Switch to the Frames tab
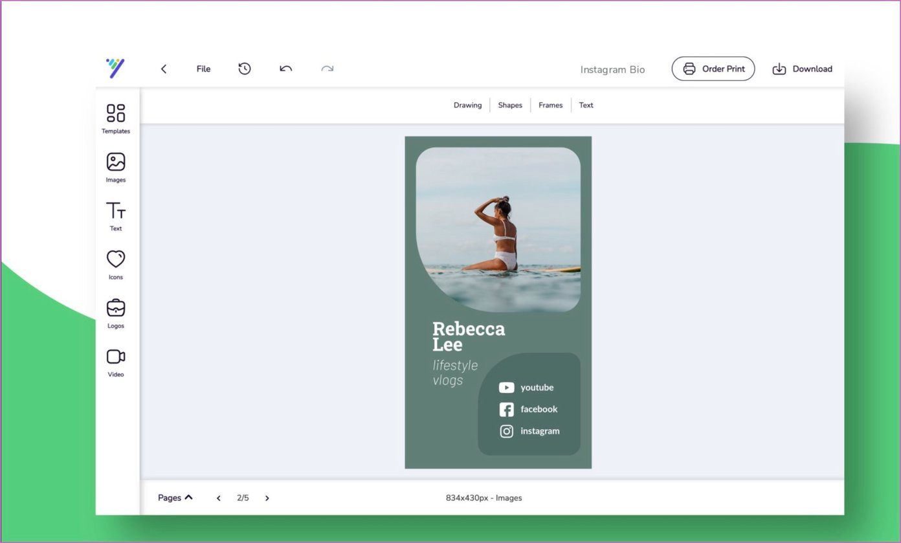This screenshot has width=901, height=543. tap(551, 105)
